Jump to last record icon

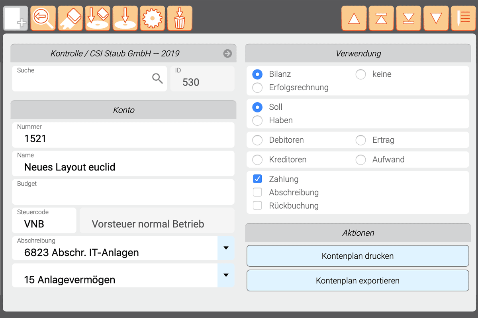point(409,18)
